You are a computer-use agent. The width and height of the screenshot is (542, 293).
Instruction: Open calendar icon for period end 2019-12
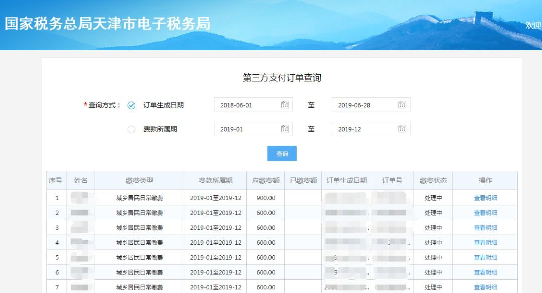pyautogui.click(x=402, y=129)
